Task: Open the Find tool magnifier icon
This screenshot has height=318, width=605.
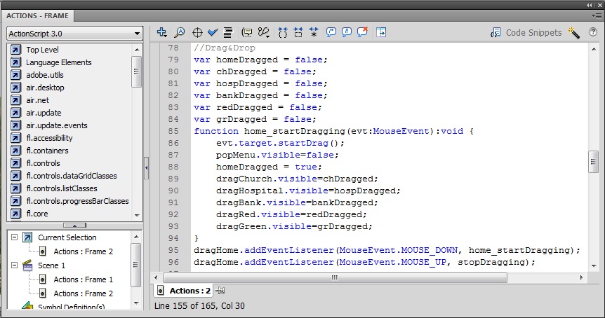Action: pyautogui.click(x=180, y=32)
